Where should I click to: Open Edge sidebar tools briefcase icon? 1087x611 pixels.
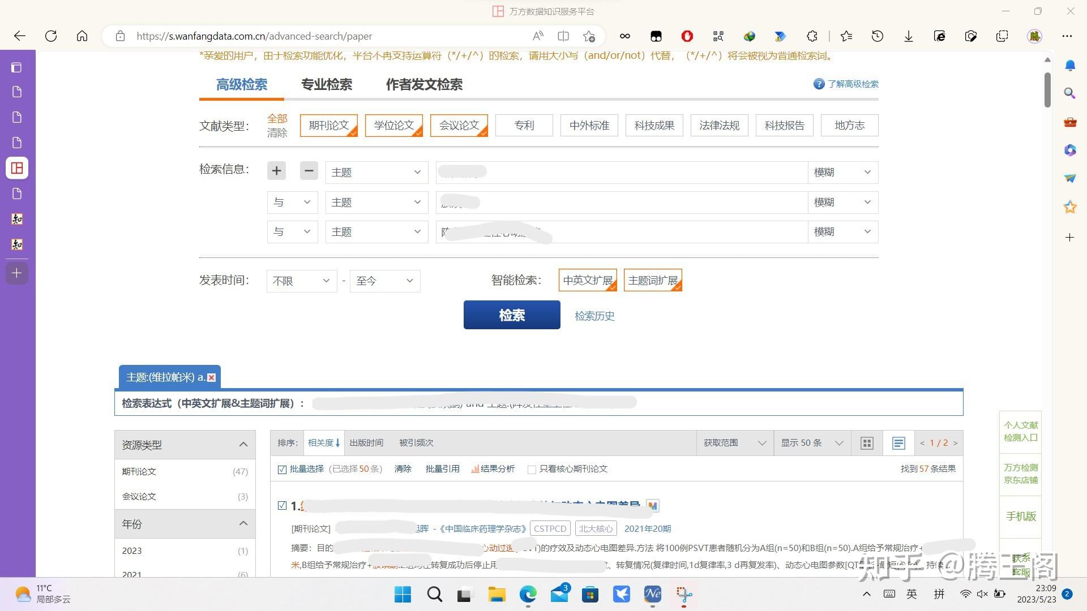point(1070,122)
